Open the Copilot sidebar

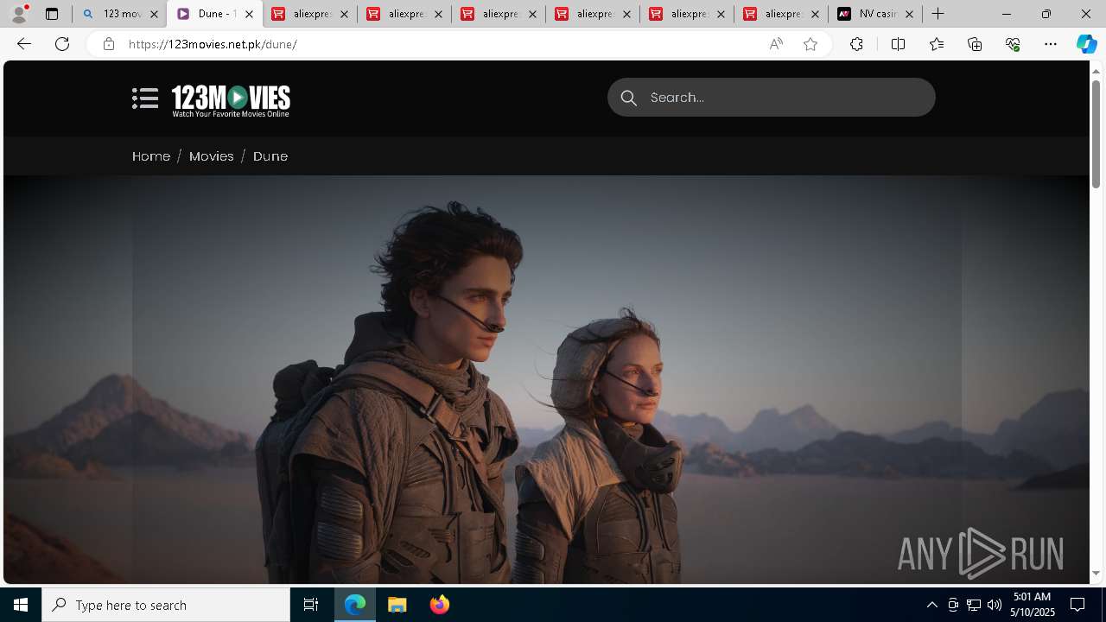[x=1087, y=44]
